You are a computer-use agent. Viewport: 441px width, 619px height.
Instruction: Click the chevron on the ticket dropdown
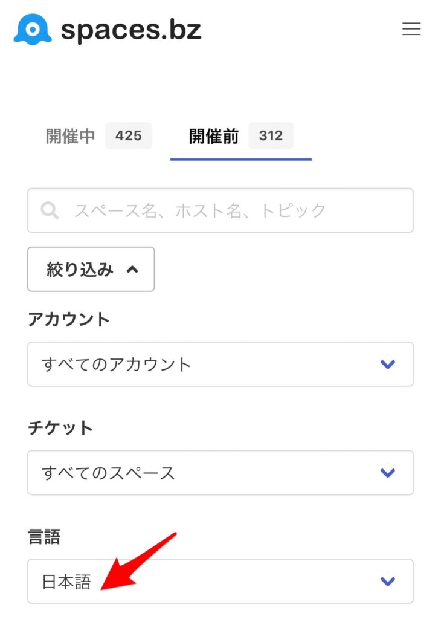coord(388,473)
